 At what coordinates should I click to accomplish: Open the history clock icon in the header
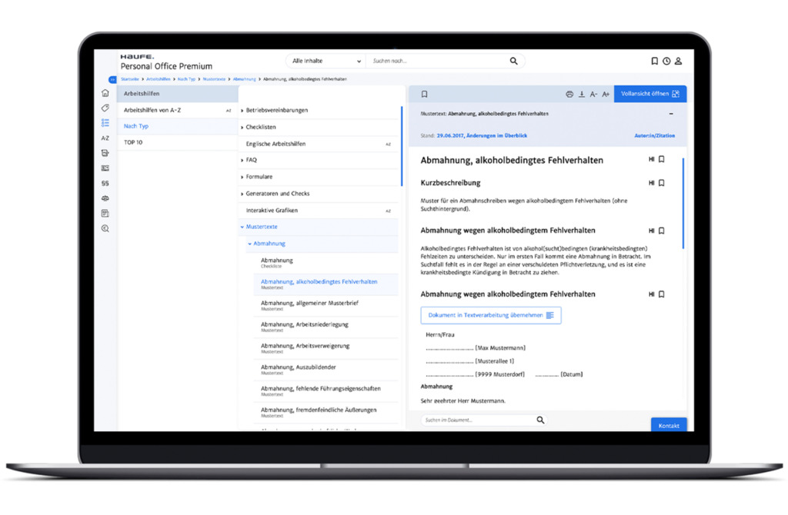click(x=666, y=61)
